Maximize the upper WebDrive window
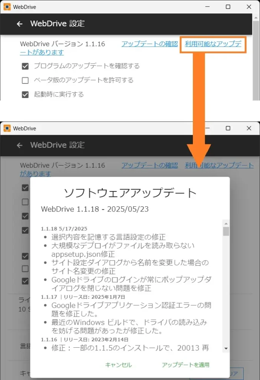The height and width of the screenshot is (380, 260). pos(228,7)
